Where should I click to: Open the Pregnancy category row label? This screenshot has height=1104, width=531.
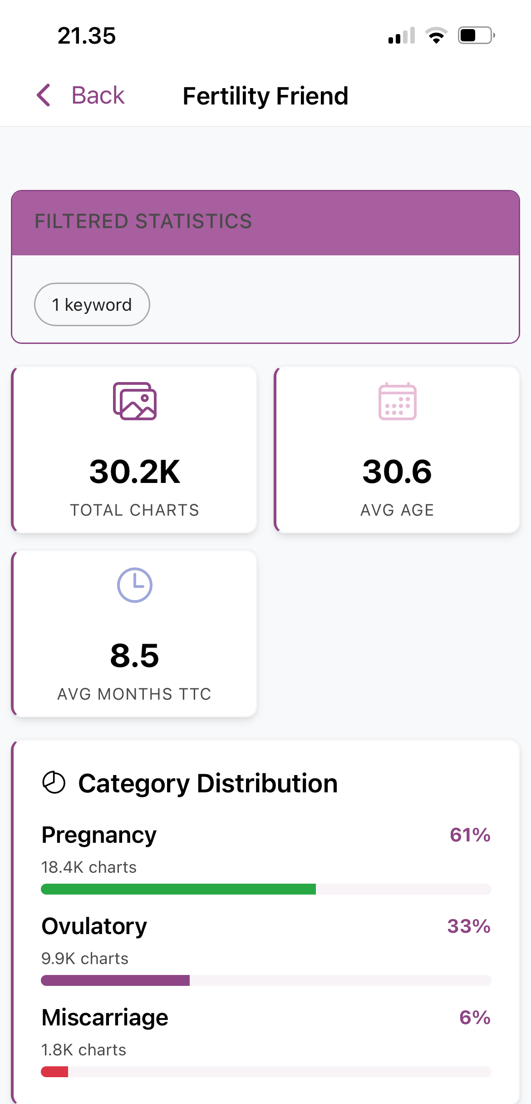click(99, 835)
